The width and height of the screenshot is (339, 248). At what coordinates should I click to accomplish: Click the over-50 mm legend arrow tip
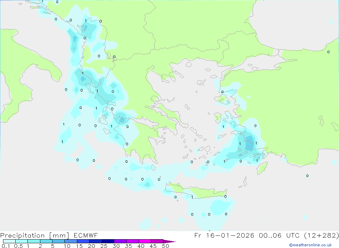(169, 241)
